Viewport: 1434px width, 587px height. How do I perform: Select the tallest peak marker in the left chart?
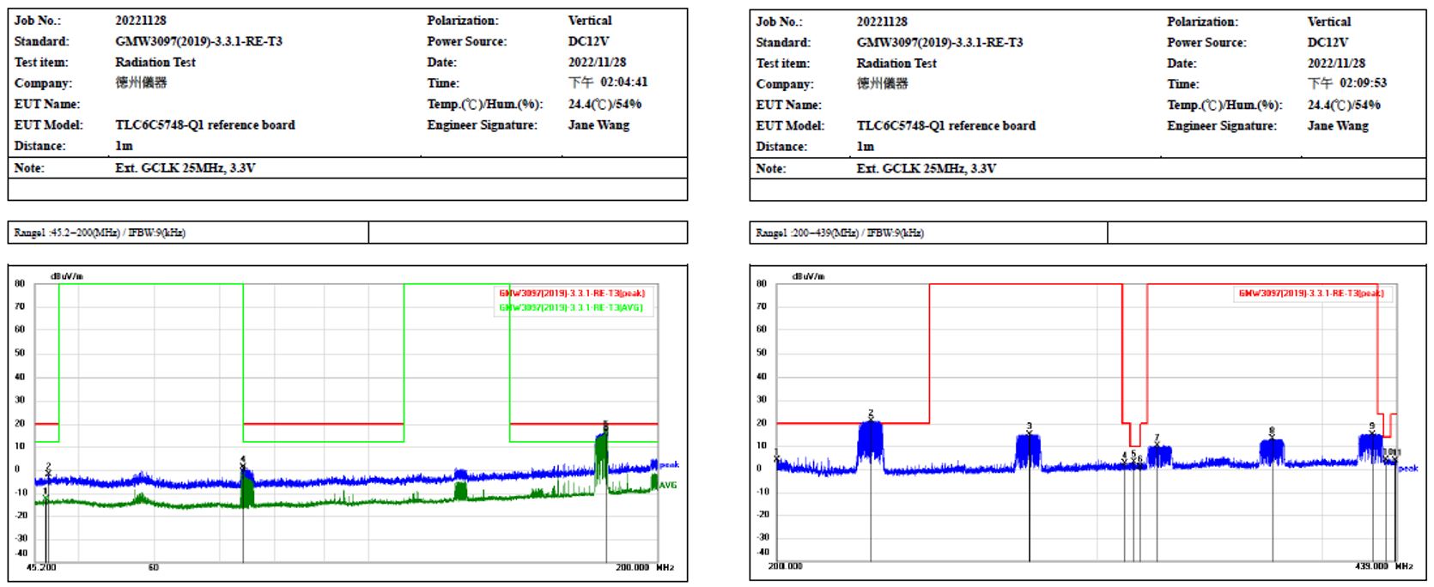(605, 426)
